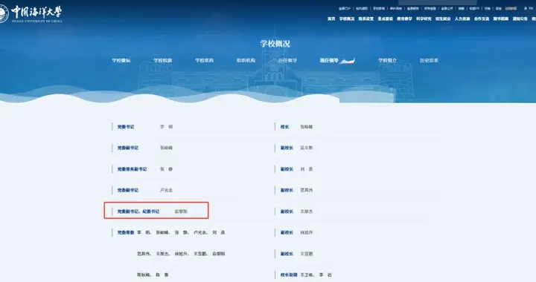
Task: Click the 党委副书记、纪委书记 row label
Action: pos(138,211)
